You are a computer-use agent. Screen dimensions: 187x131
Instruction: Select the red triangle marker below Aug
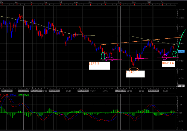coord(76,5)
